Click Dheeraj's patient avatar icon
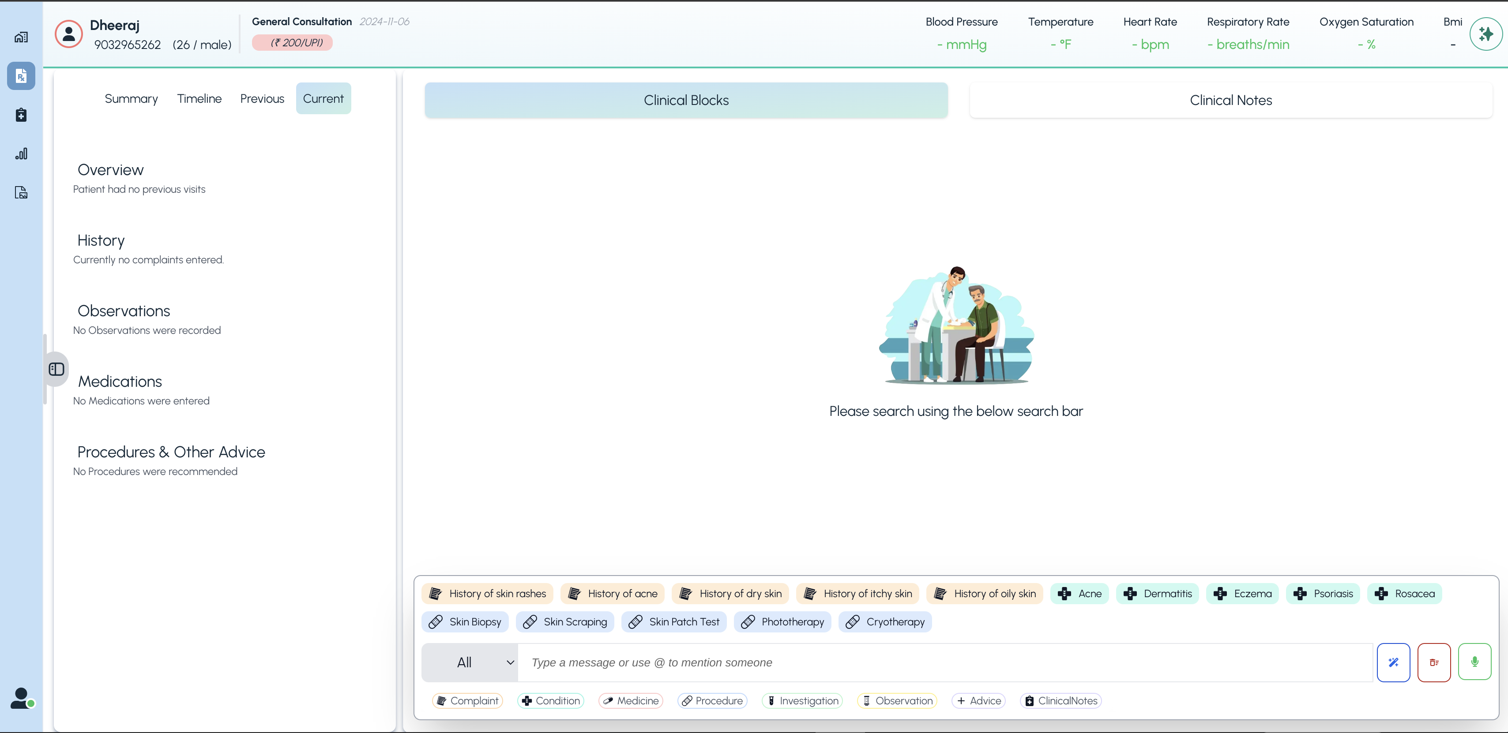 pyautogui.click(x=69, y=34)
